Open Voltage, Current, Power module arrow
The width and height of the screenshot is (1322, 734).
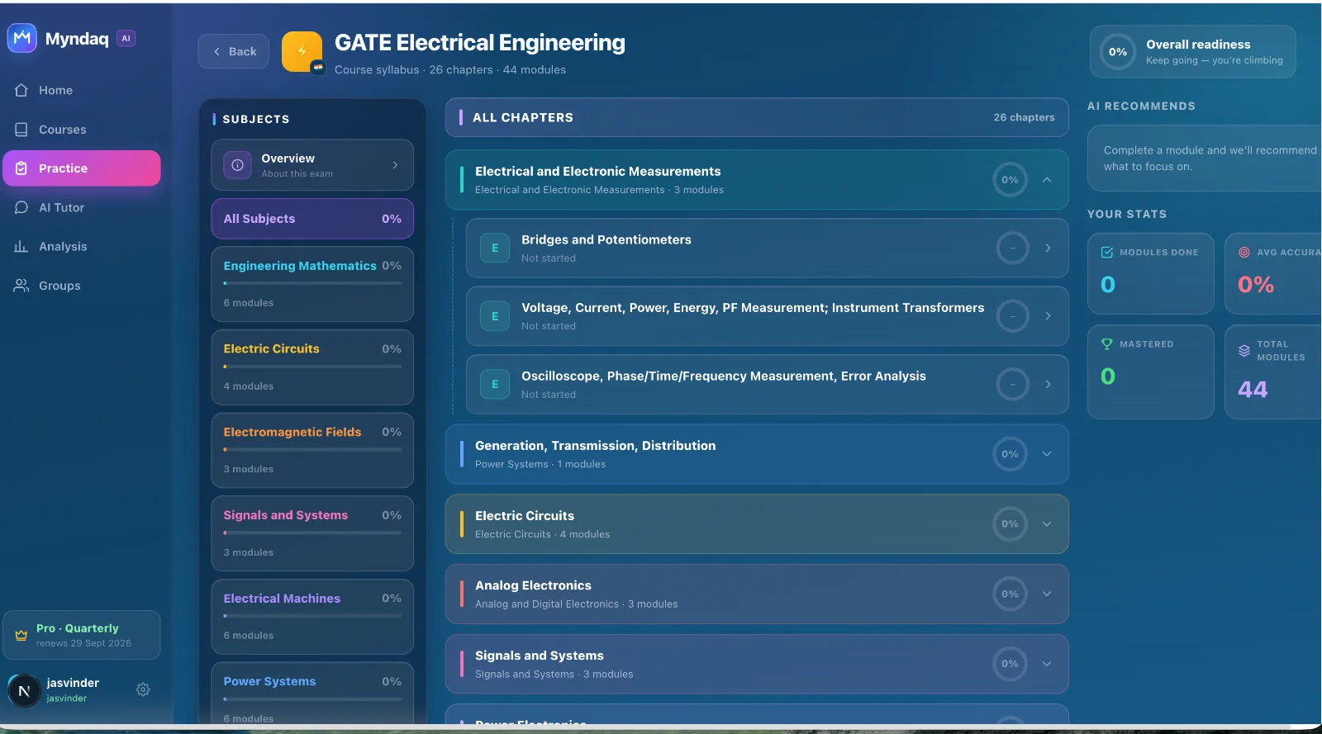click(1048, 316)
